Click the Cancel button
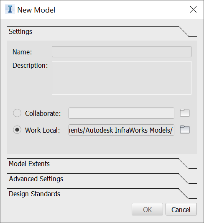This screenshot has width=204, height=223. (x=181, y=209)
